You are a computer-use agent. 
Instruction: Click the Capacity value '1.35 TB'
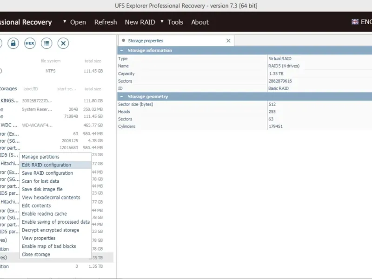pos(276,74)
